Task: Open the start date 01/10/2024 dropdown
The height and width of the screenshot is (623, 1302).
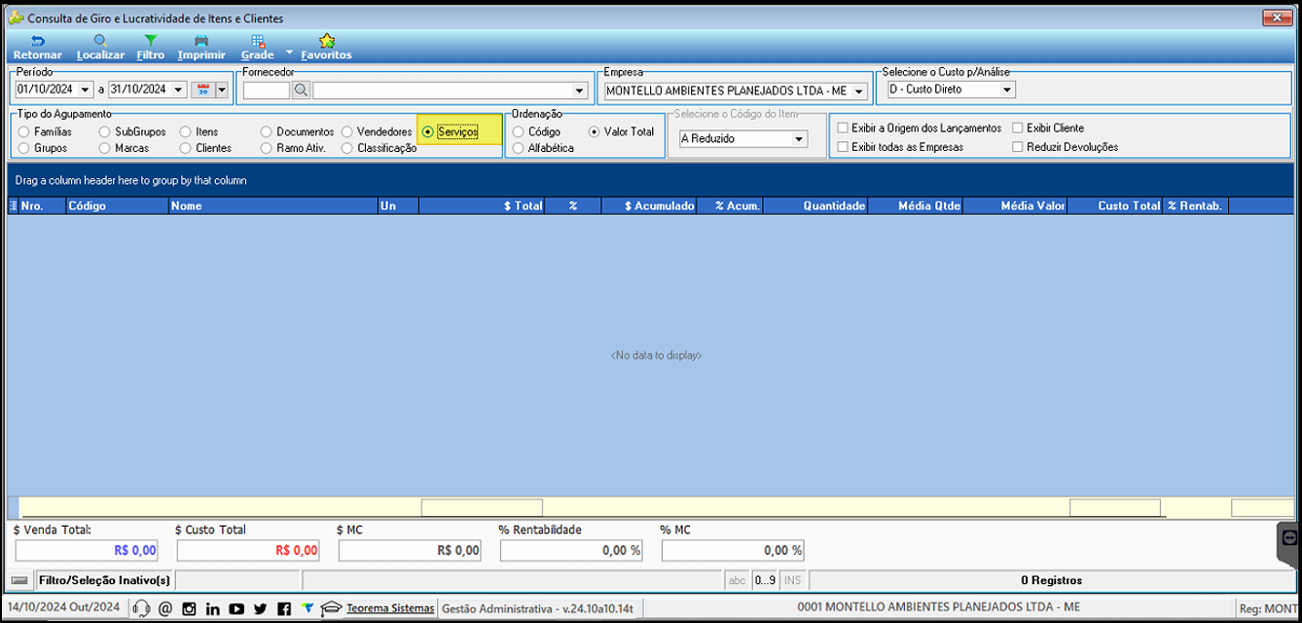Action: click(86, 90)
